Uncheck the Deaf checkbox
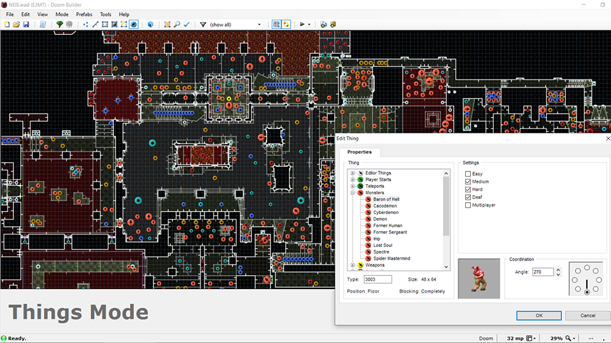 [468, 197]
